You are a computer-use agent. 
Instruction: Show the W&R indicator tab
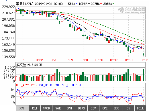[x=58, y=108]
